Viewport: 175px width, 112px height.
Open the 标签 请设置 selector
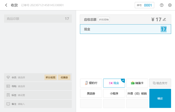pyautogui.click(x=21, y=95)
